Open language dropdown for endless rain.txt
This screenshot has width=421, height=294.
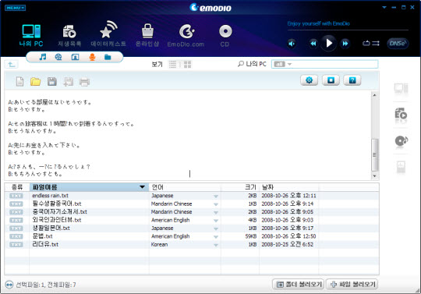point(216,196)
